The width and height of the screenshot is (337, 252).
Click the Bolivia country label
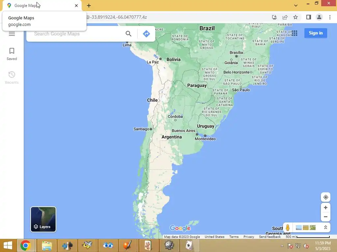(173, 60)
